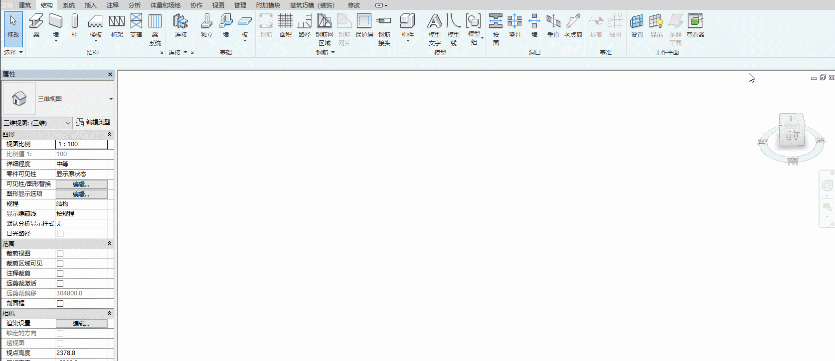Select the 面积 area reinforcement tool
This screenshot has height=361, width=835.
click(286, 26)
